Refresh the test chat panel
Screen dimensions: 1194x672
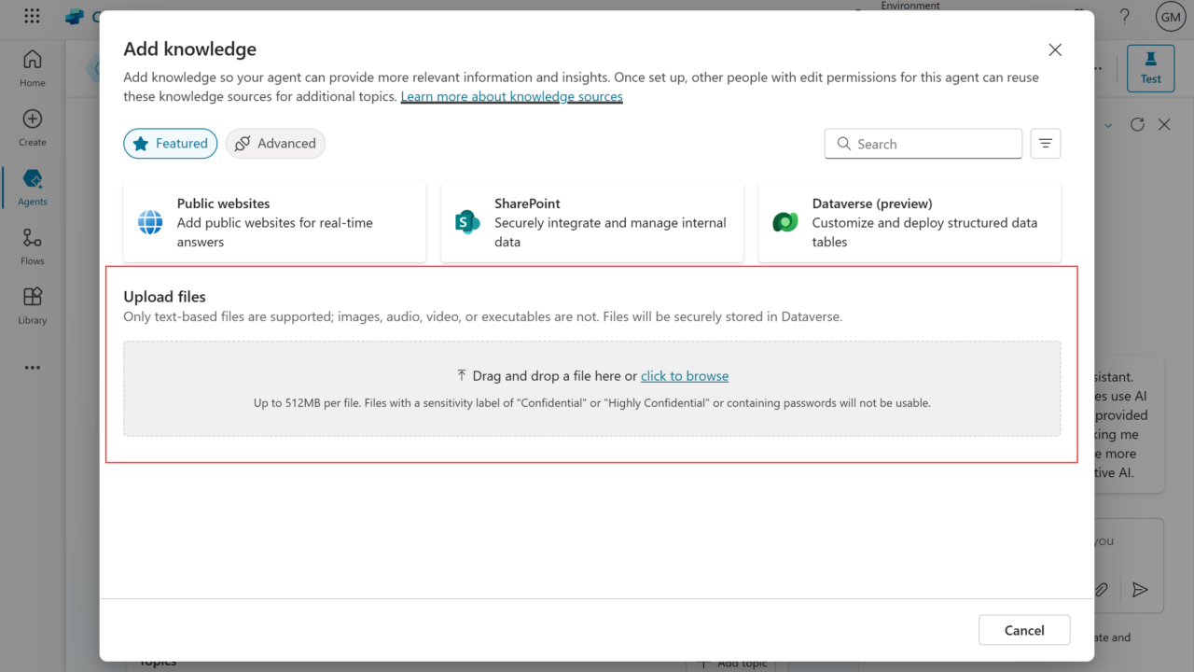pyautogui.click(x=1137, y=124)
